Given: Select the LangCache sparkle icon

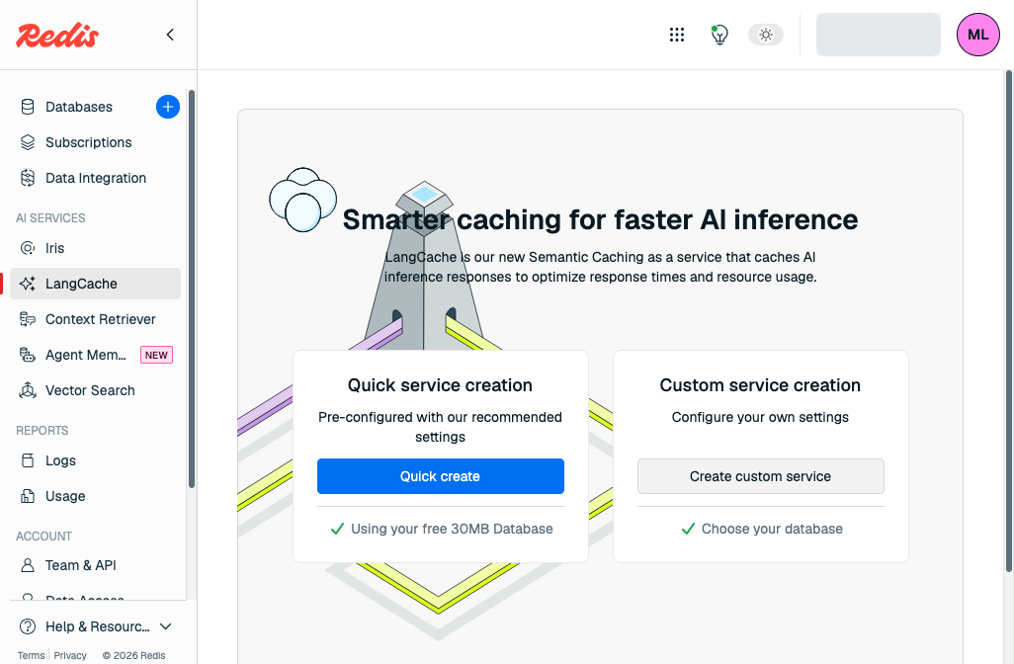Looking at the screenshot, I should 27,284.
